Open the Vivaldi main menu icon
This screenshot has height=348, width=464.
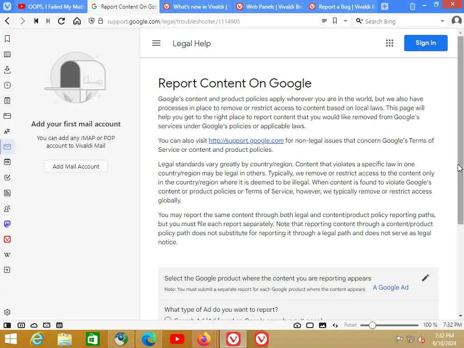click(7, 6)
